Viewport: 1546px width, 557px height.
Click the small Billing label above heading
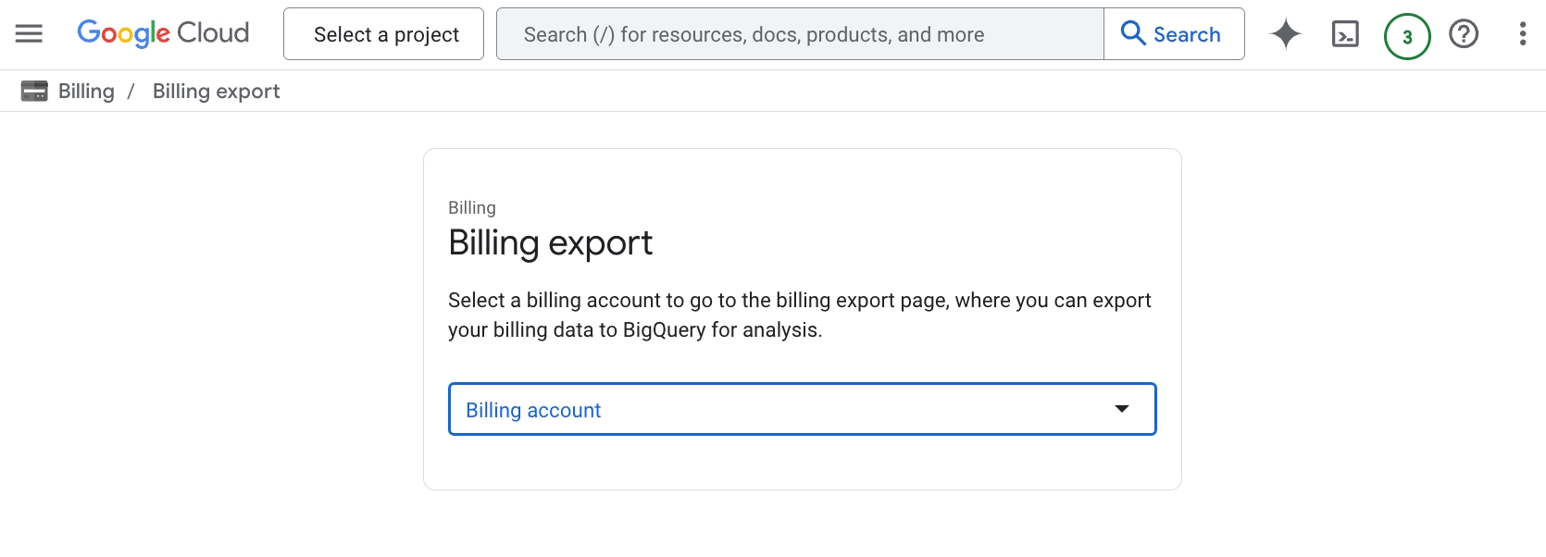[x=471, y=207]
